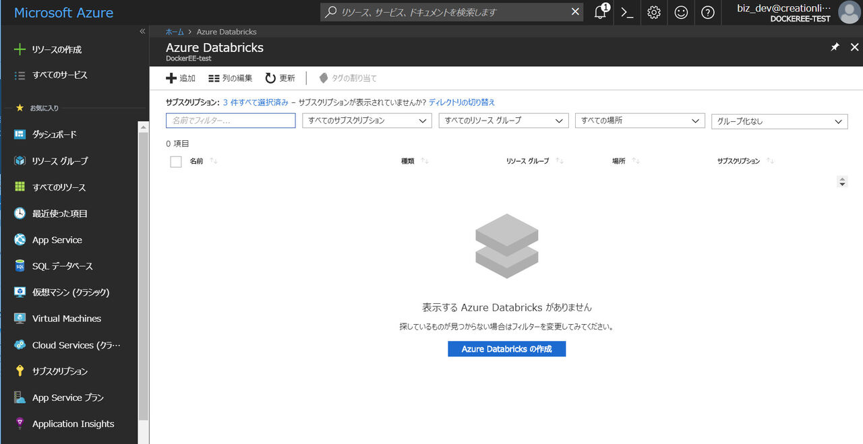Click the notifications bell icon

coord(600,12)
